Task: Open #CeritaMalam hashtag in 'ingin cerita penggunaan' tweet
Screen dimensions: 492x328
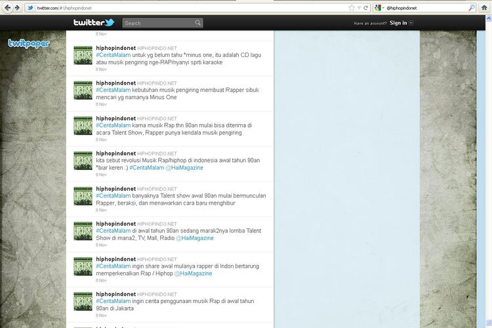Action: pyautogui.click(x=113, y=301)
